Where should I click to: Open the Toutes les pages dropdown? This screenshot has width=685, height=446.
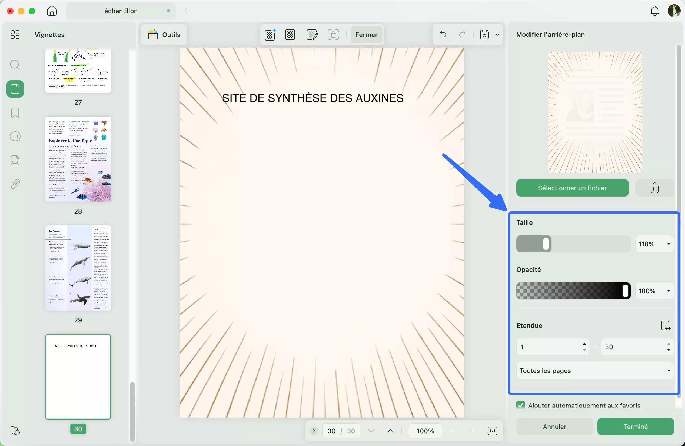pyautogui.click(x=594, y=371)
